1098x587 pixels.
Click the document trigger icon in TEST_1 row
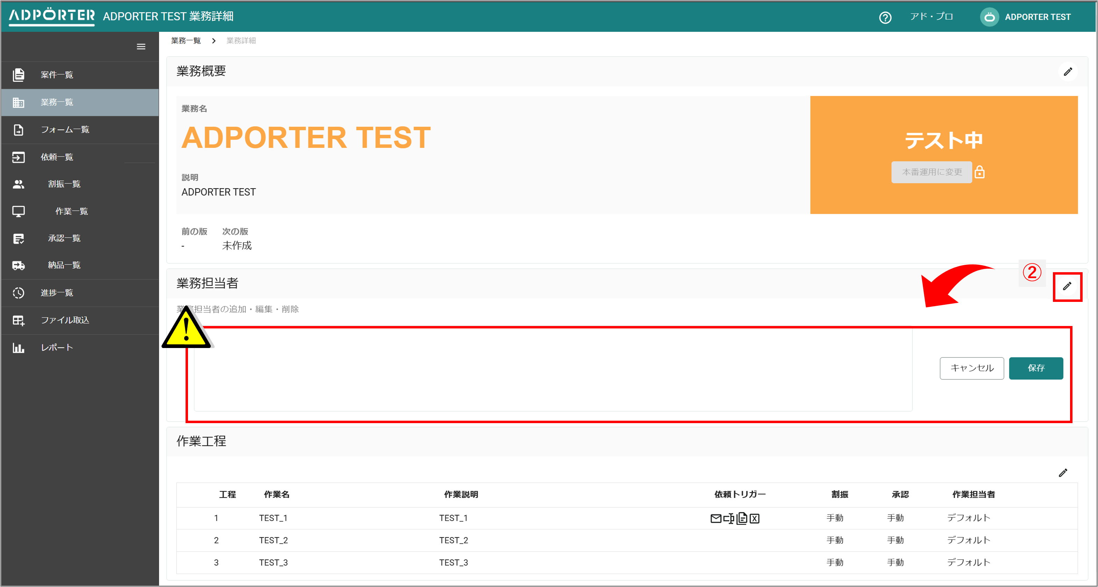[742, 519]
